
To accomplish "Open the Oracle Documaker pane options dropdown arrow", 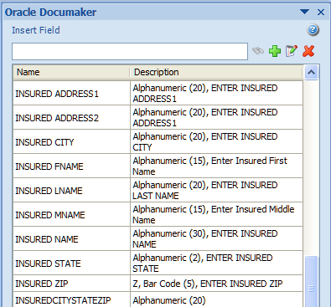I will pos(304,12).
